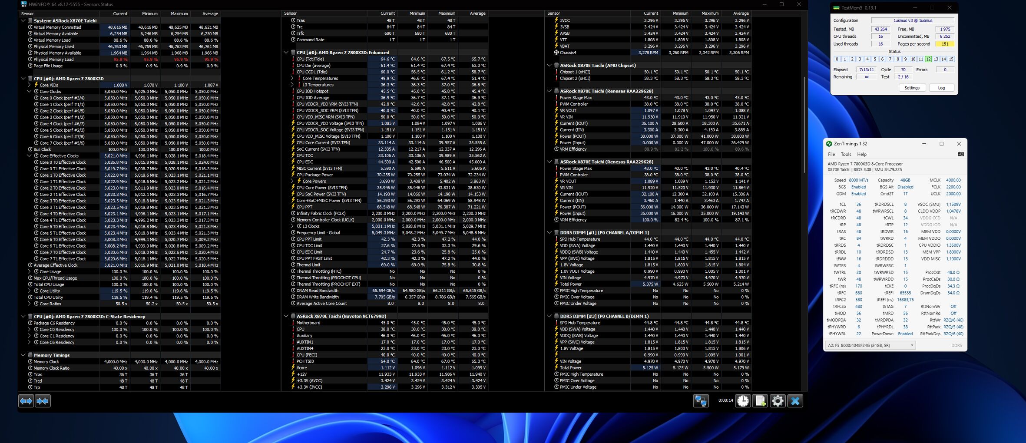
Task: Click lightning icon beside CPU Package Power
Action: tap(293, 175)
